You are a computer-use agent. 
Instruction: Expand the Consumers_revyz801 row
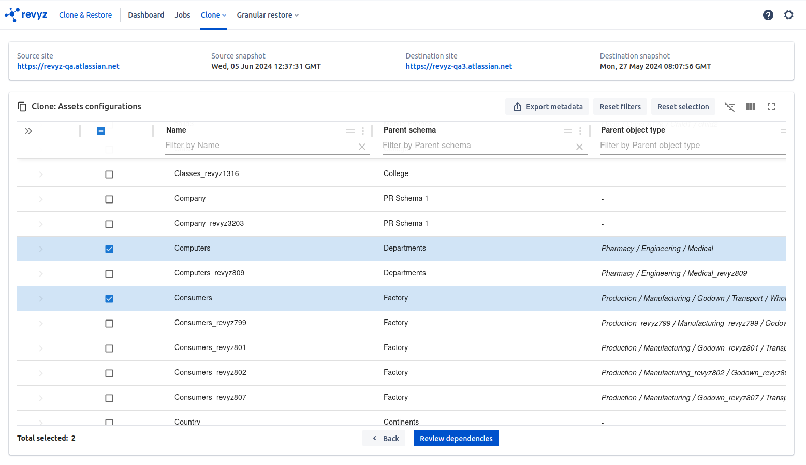41,348
